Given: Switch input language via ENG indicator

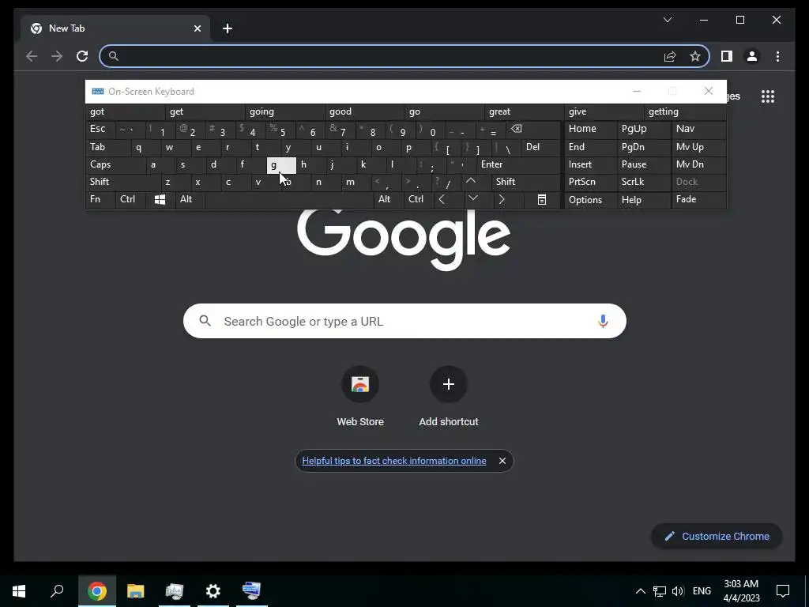Looking at the screenshot, I should click(702, 591).
